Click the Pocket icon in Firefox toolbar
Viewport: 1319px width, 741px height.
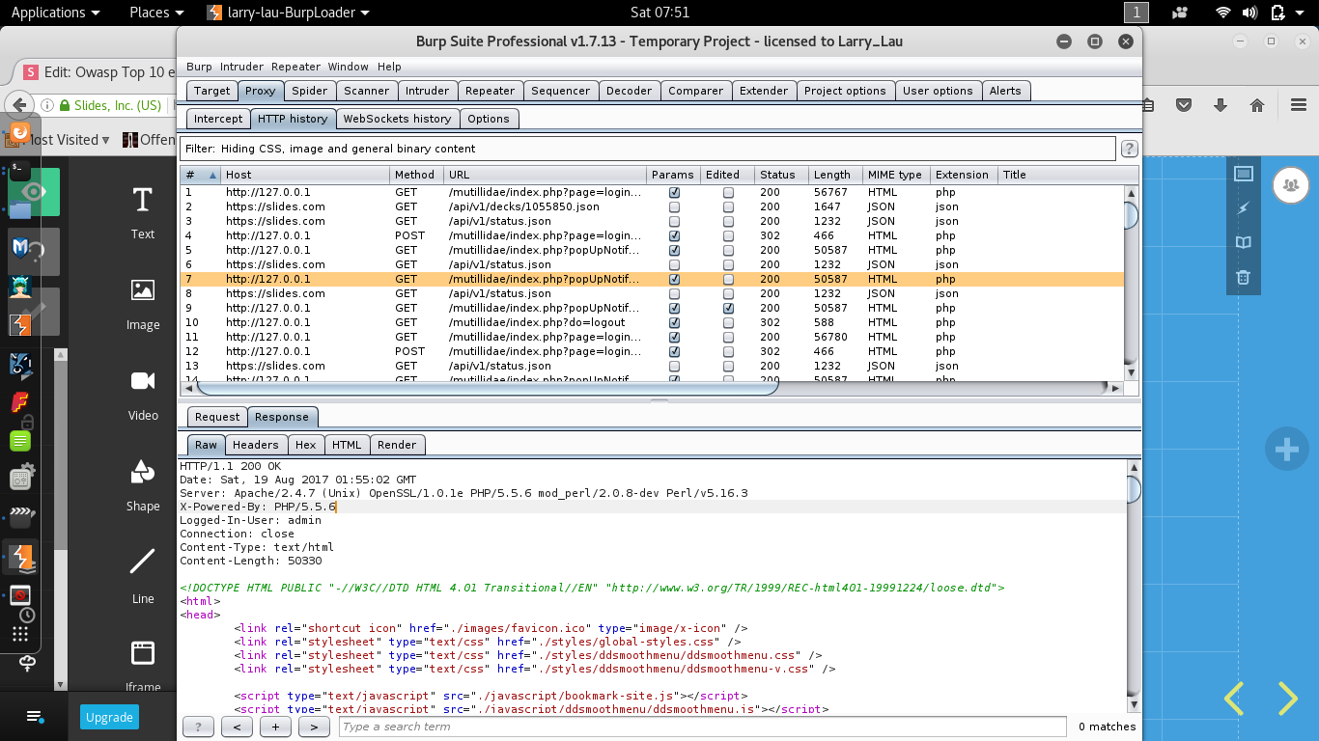(x=1184, y=105)
